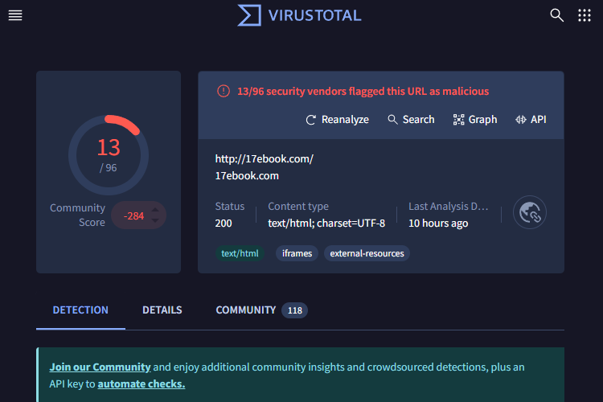Viewport: 603px width, 402px height.
Task: Select the iframes tag
Action: pos(297,253)
